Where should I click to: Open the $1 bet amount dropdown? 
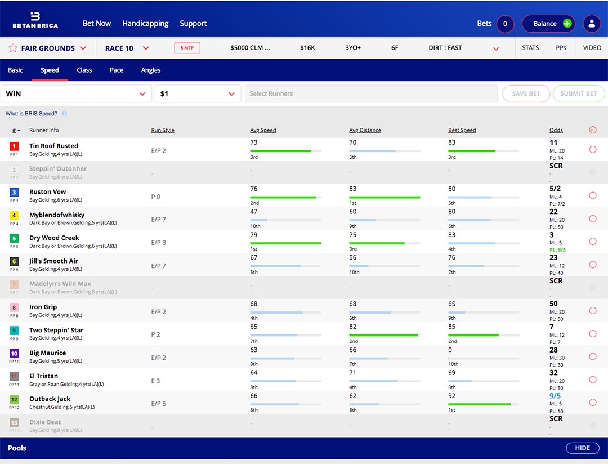pos(198,94)
